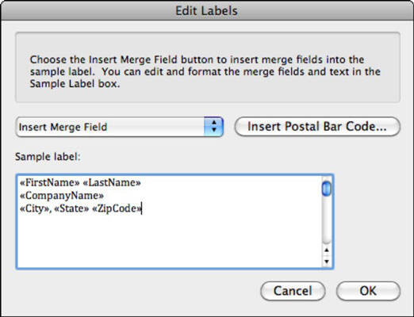414x317 pixels.
Task: Click the Insert Postal Bar Code button
Action: point(317,127)
